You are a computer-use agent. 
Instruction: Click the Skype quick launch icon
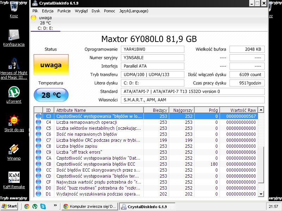tap(43, 206)
